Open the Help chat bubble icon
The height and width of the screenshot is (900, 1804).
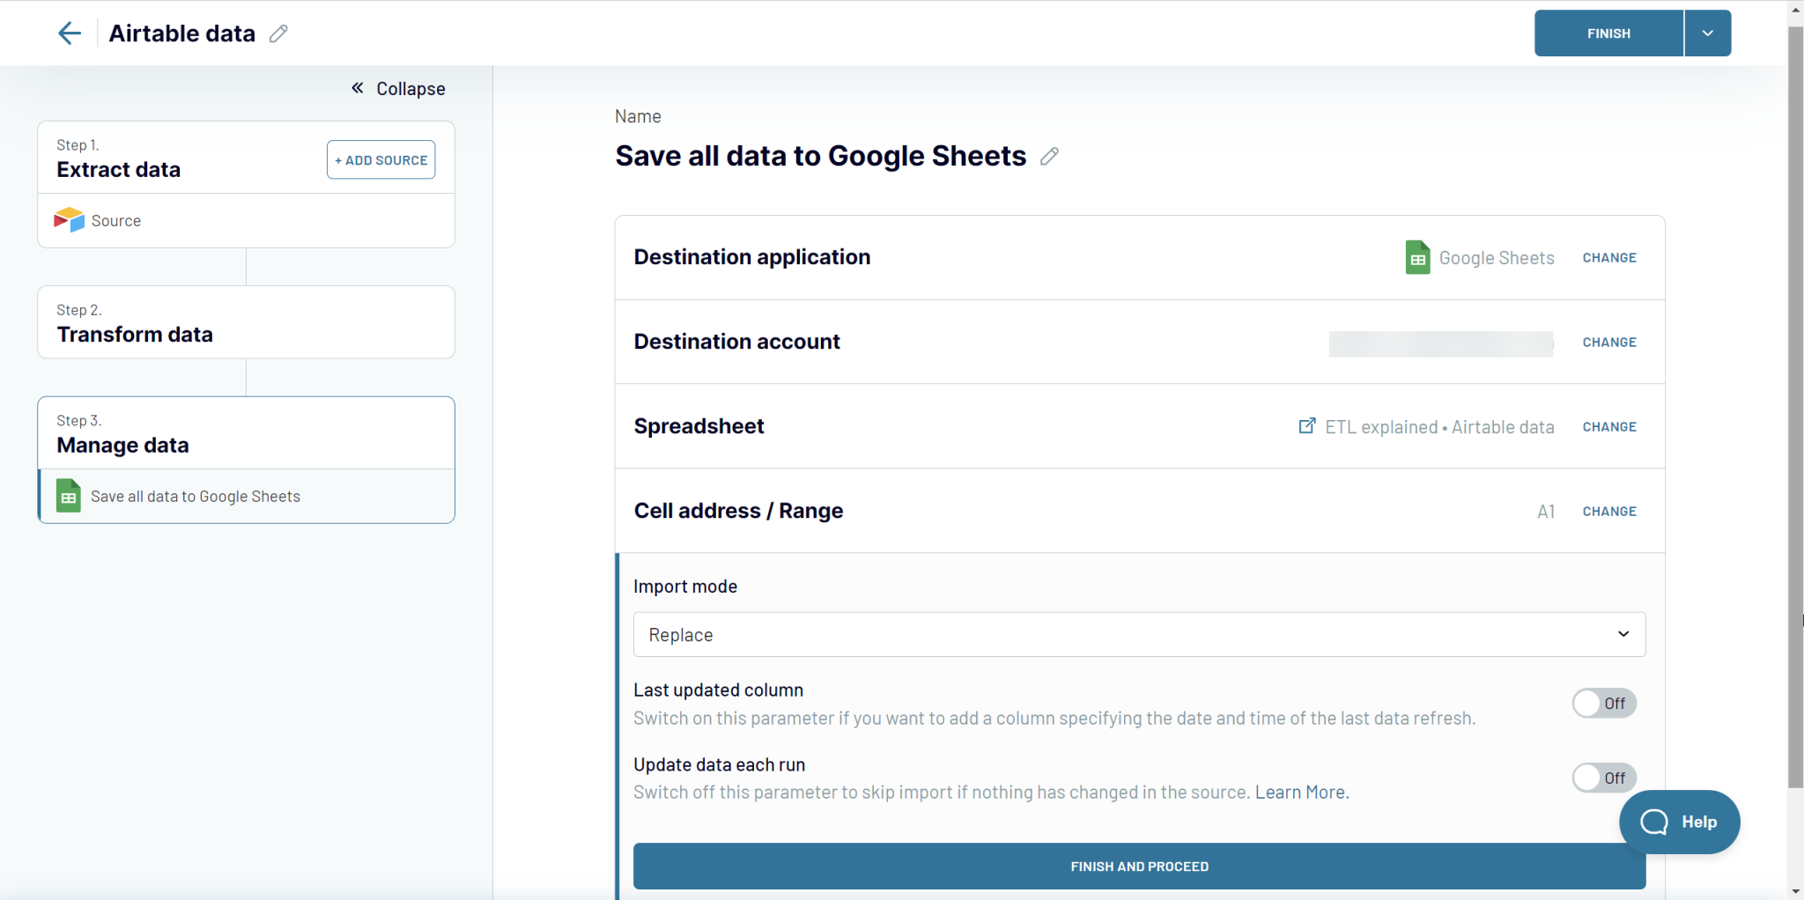pos(1654,822)
